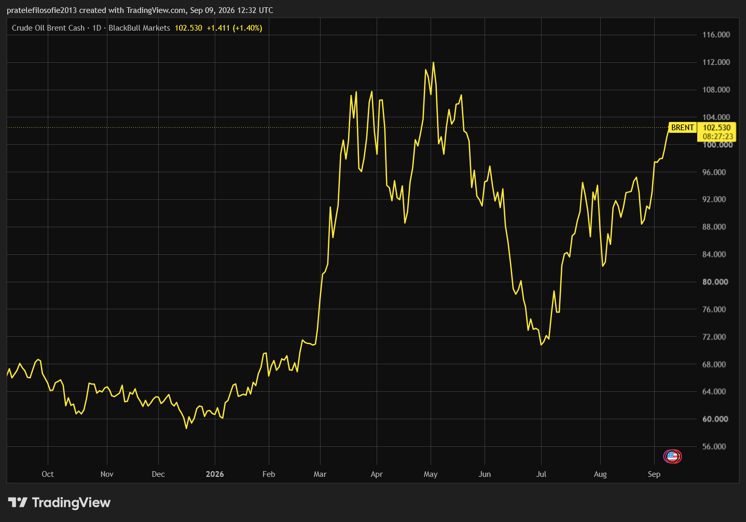The image size is (746, 522).
Task: Click the TradingView logo at bottom
Action: (59, 502)
